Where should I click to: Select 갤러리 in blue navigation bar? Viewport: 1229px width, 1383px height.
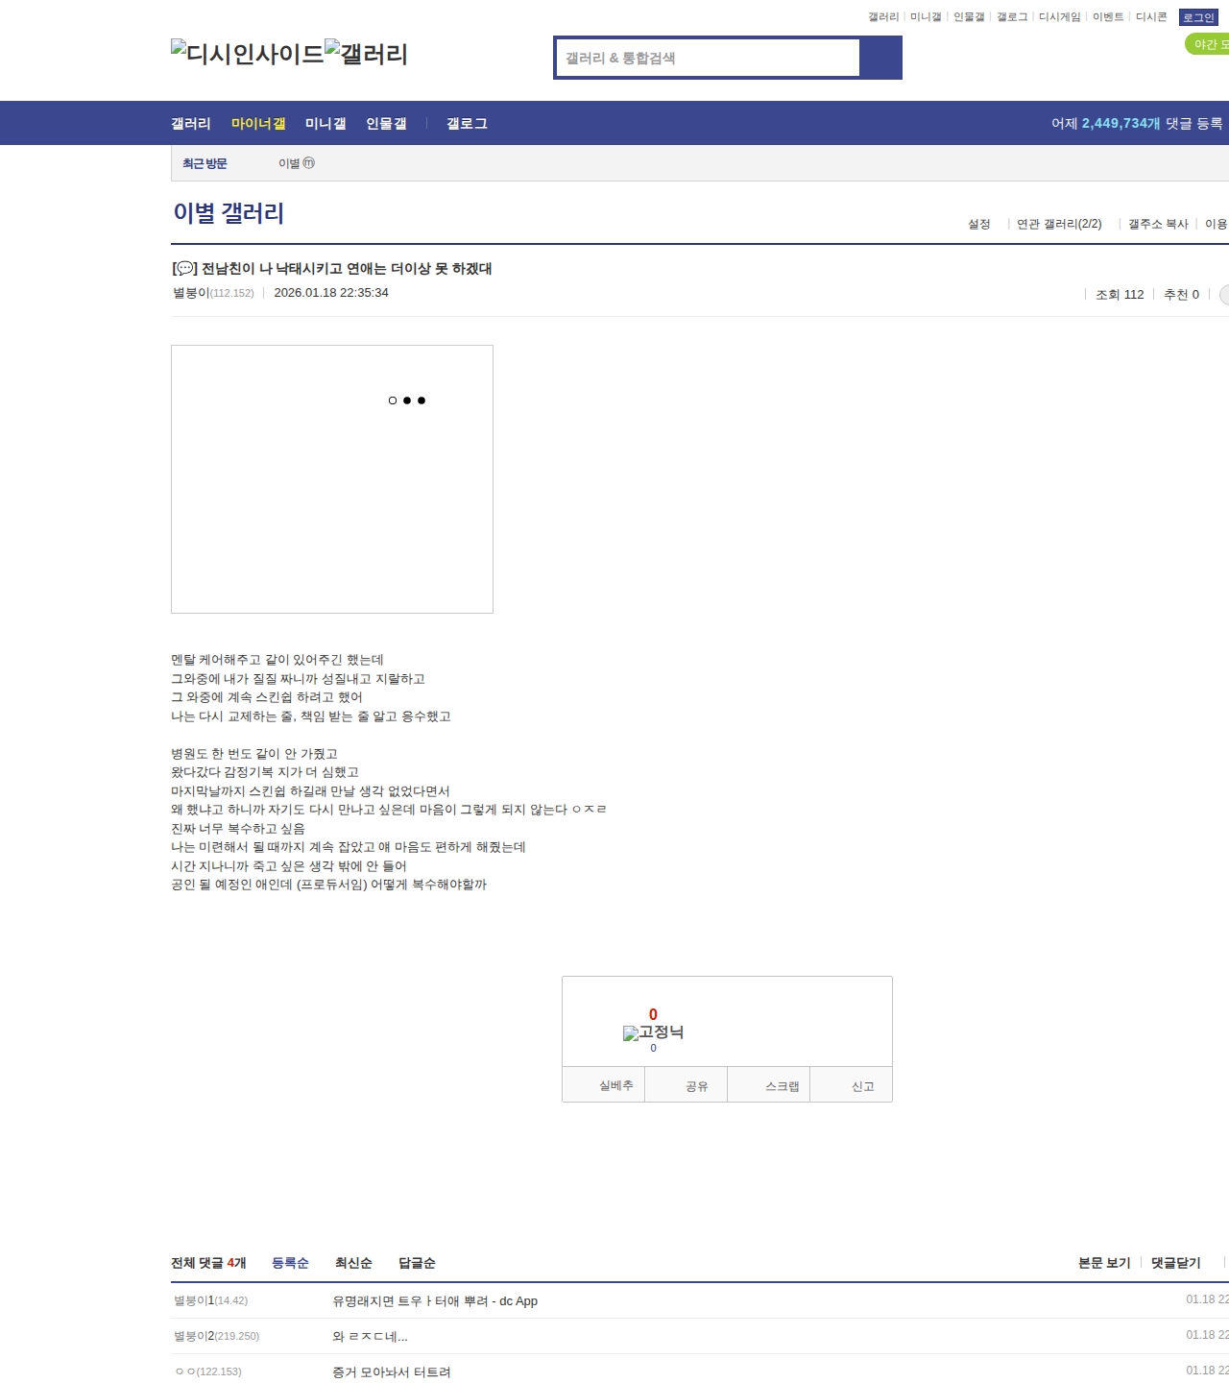[191, 123]
